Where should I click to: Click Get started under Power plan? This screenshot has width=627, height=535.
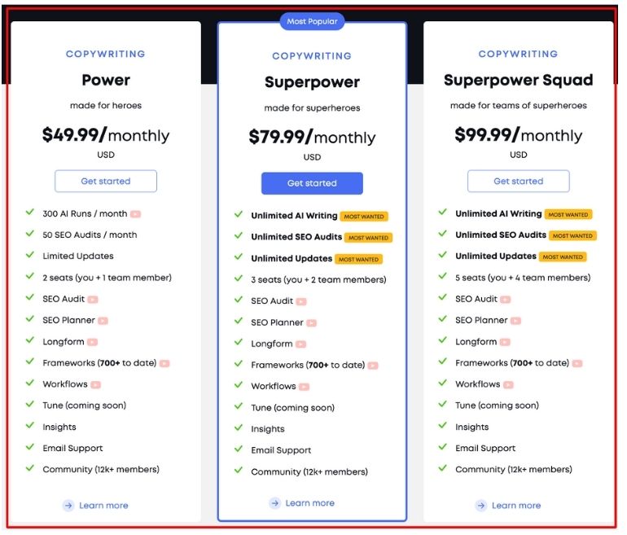tap(106, 181)
